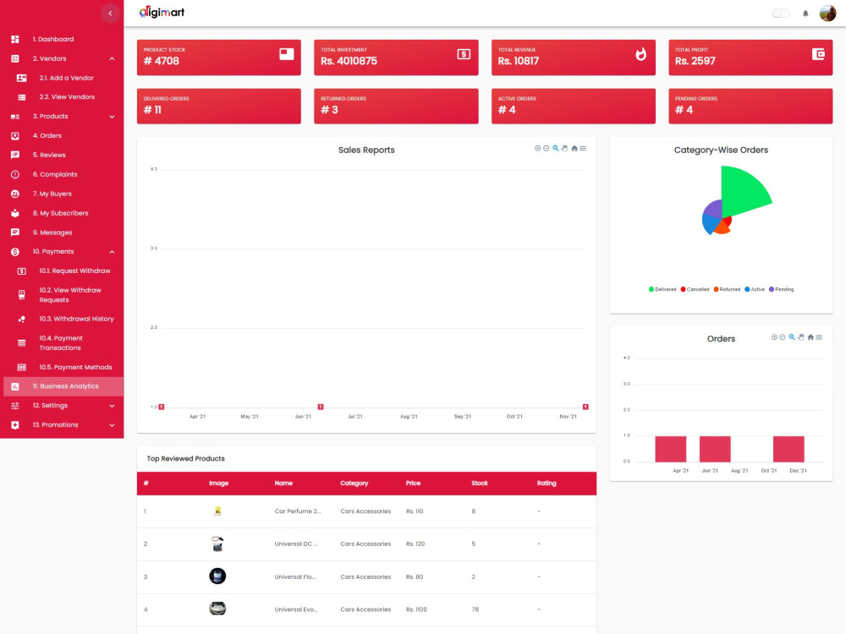The height and width of the screenshot is (634, 846).
Task: Toggle Pending series in pie legend
Action: (781, 289)
